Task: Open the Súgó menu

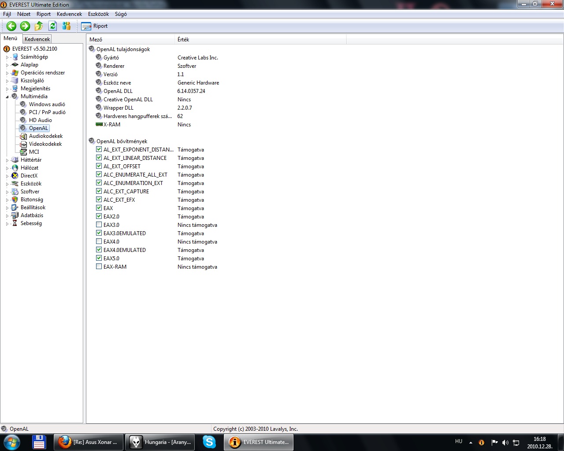Action: pos(121,14)
